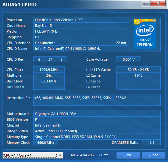Close window using the red X button
The image size is (168, 162).
tap(158, 4)
